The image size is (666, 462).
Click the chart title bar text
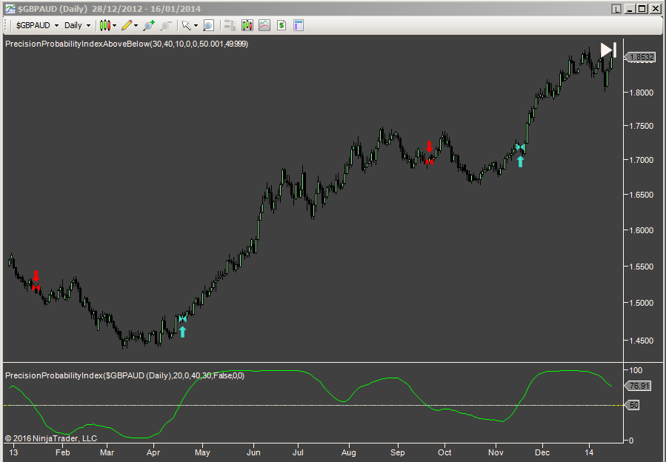pyautogui.click(x=109, y=9)
